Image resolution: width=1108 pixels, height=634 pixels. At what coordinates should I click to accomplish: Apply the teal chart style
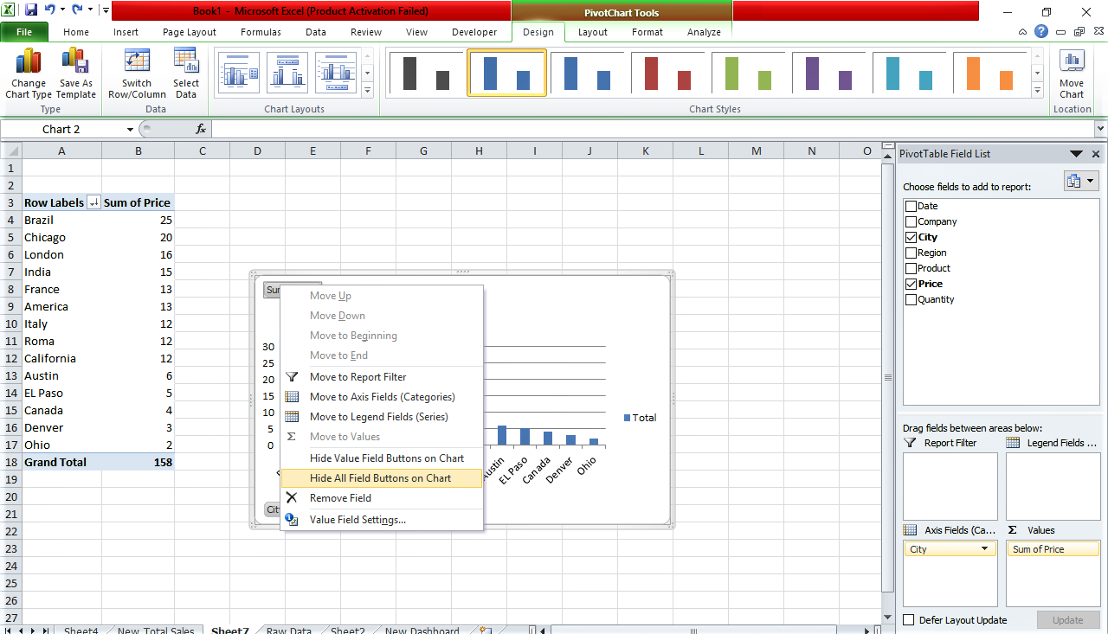click(x=909, y=73)
